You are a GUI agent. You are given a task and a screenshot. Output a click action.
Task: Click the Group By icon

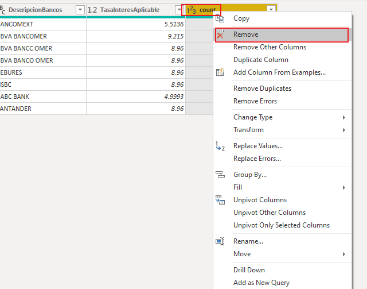220,175
